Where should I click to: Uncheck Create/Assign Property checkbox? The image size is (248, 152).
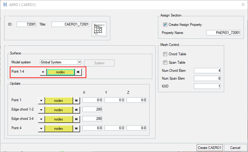(x=165, y=24)
